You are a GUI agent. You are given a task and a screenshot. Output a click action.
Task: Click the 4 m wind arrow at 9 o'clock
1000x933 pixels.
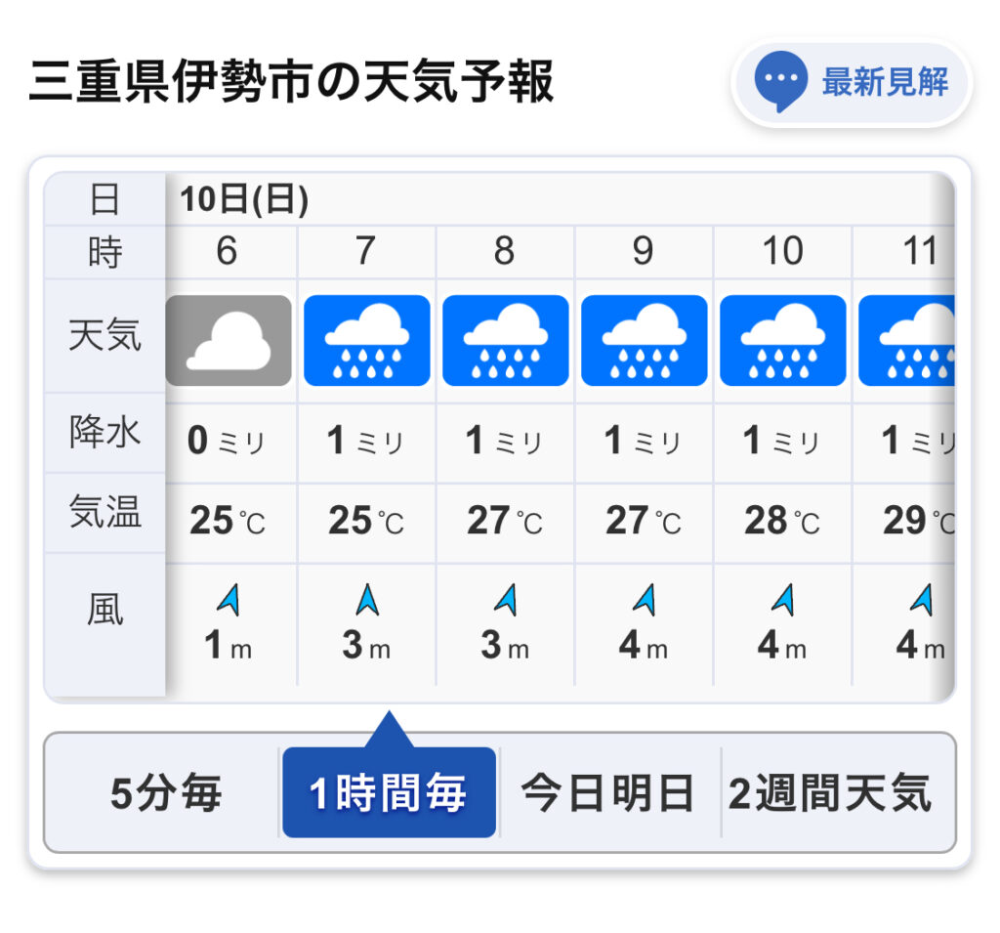tap(645, 599)
